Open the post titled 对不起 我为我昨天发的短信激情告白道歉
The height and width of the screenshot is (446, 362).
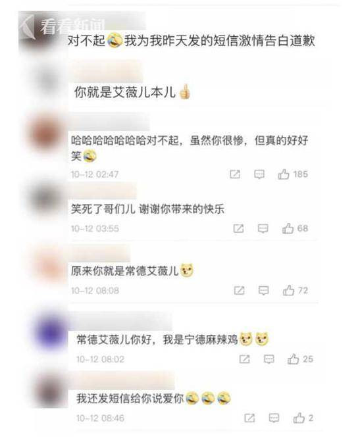(x=192, y=40)
